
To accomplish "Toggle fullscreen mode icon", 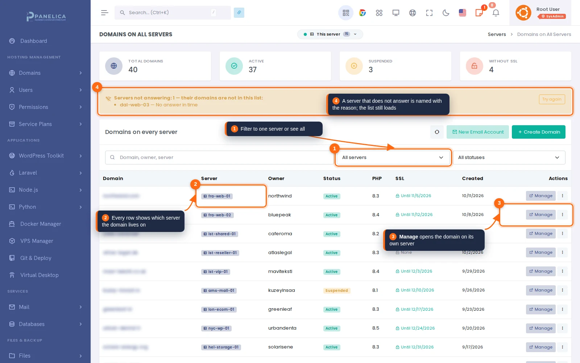I will pyautogui.click(x=429, y=13).
